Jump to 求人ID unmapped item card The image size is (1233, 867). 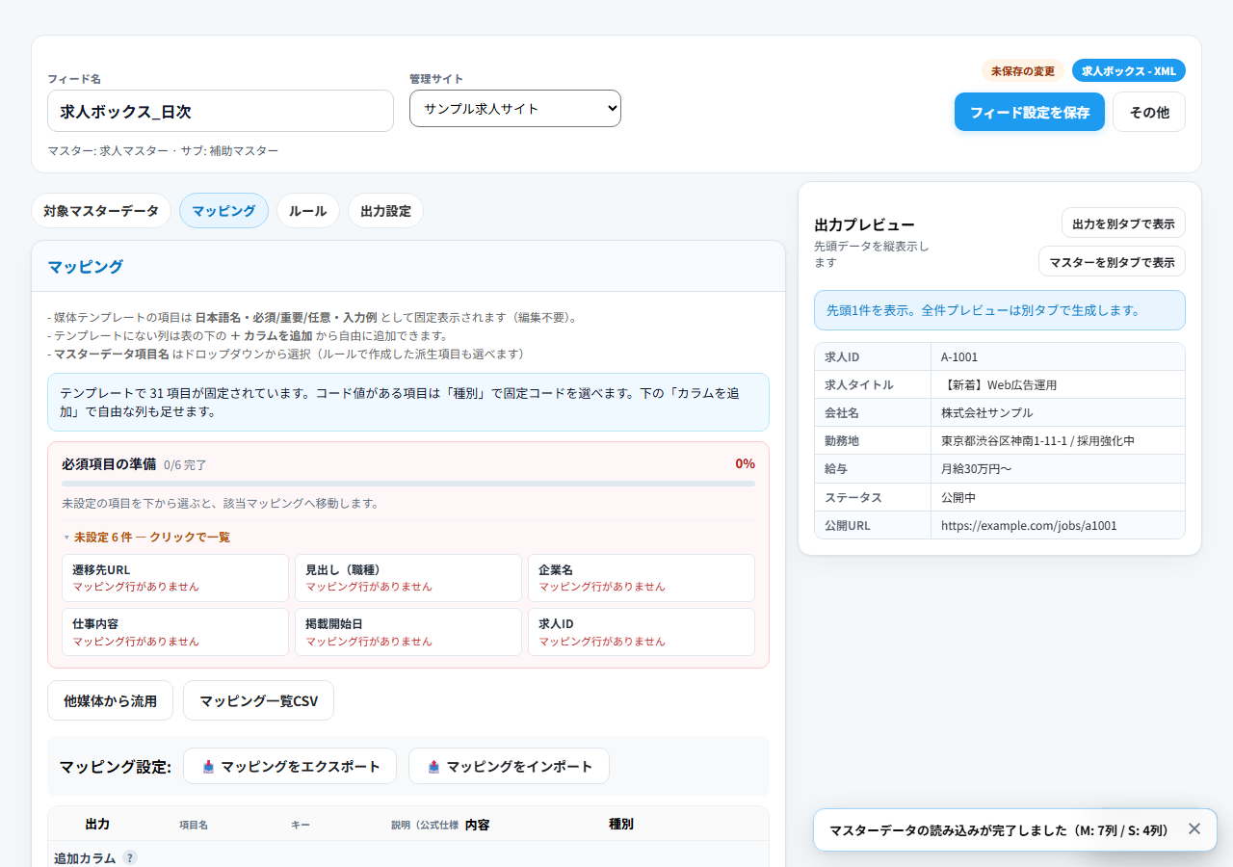642,632
